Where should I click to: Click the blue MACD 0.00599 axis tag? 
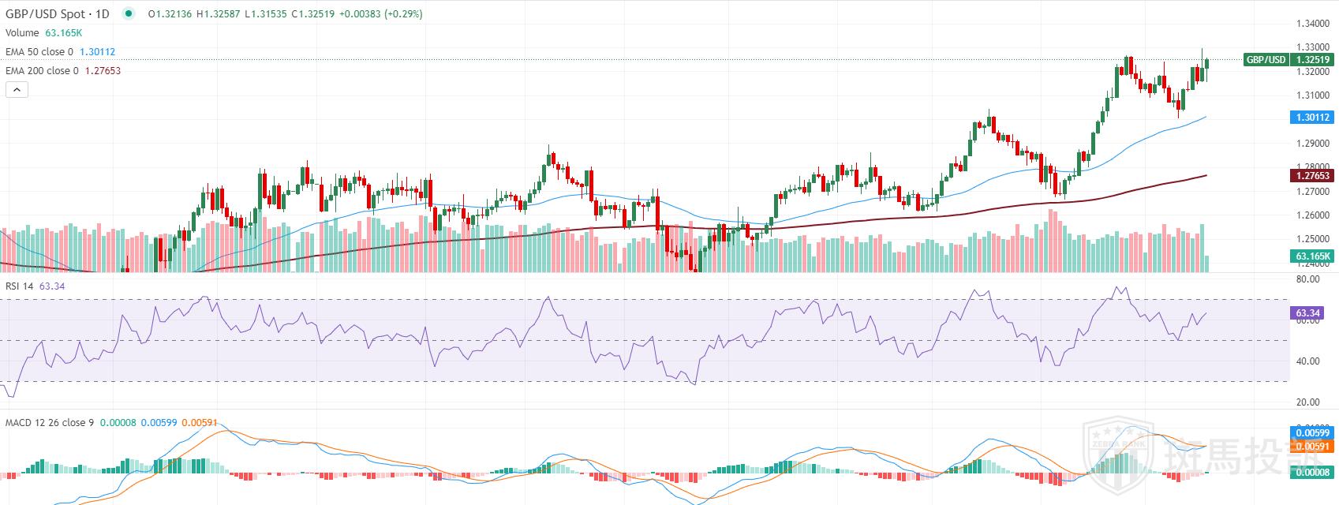pos(1313,432)
